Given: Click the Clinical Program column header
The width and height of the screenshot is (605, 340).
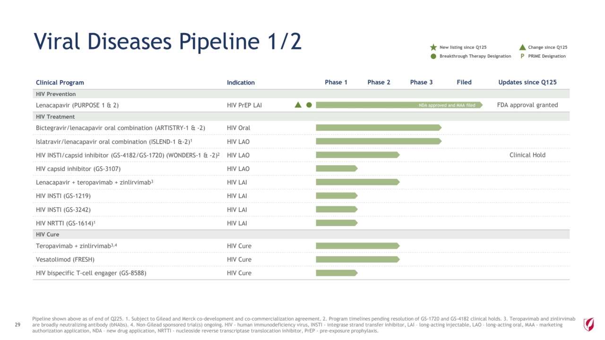Looking at the screenshot, I should click(60, 83).
